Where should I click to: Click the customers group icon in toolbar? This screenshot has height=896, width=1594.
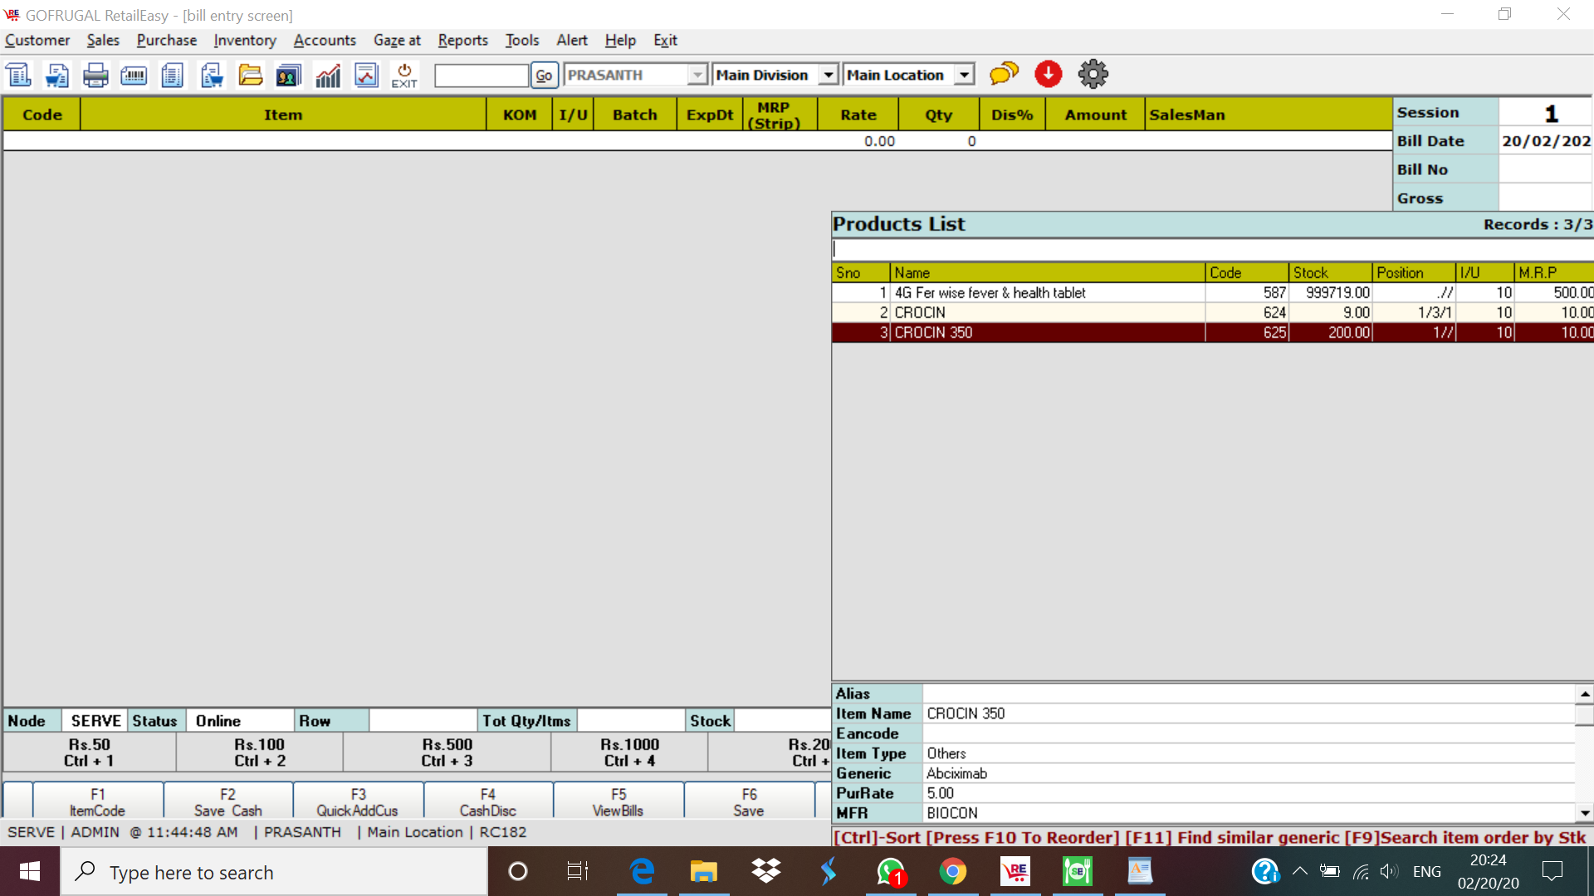tap(289, 75)
